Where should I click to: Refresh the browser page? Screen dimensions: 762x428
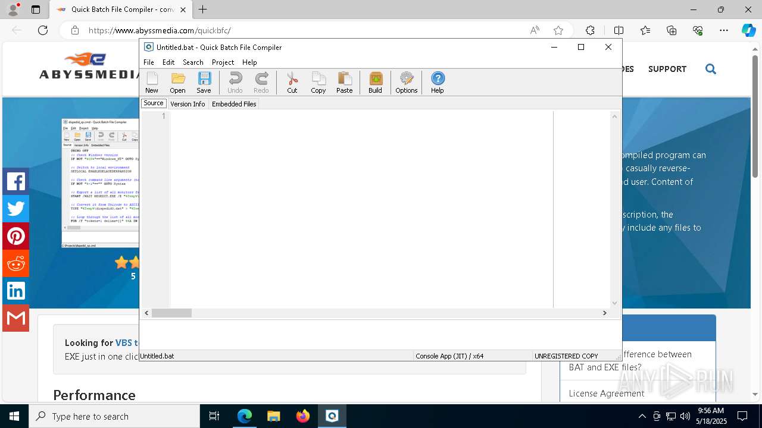pyautogui.click(x=43, y=30)
